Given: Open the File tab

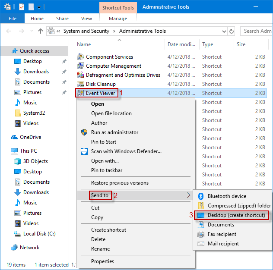Looking at the screenshot, I should pos(13,19).
